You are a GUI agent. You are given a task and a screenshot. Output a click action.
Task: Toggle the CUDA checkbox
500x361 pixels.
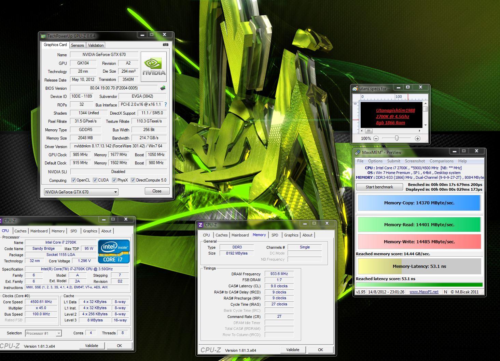tap(95, 180)
